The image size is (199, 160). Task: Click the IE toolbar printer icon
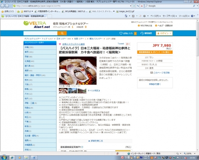pos(144,16)
